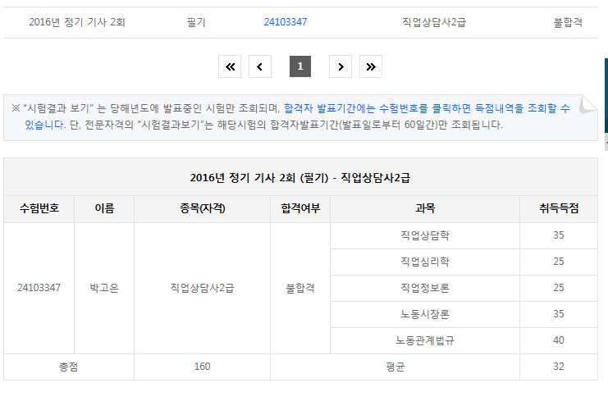Open exam number link 24103347
The width and height of the screenshot is (608, 415).
tap(286, 22)
